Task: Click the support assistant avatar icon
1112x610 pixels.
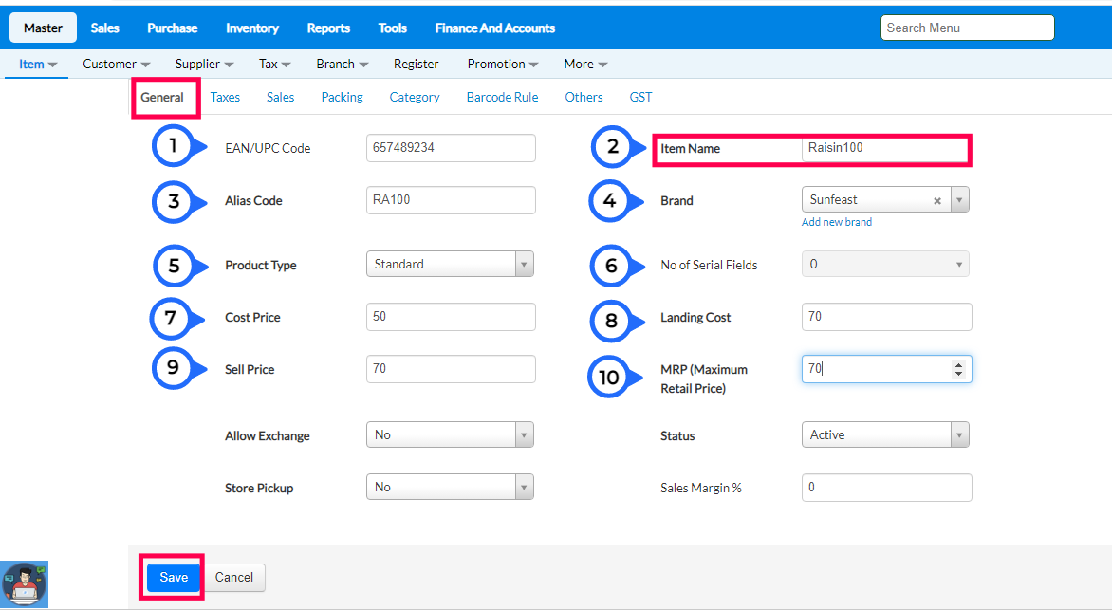Action: [25, 583]
